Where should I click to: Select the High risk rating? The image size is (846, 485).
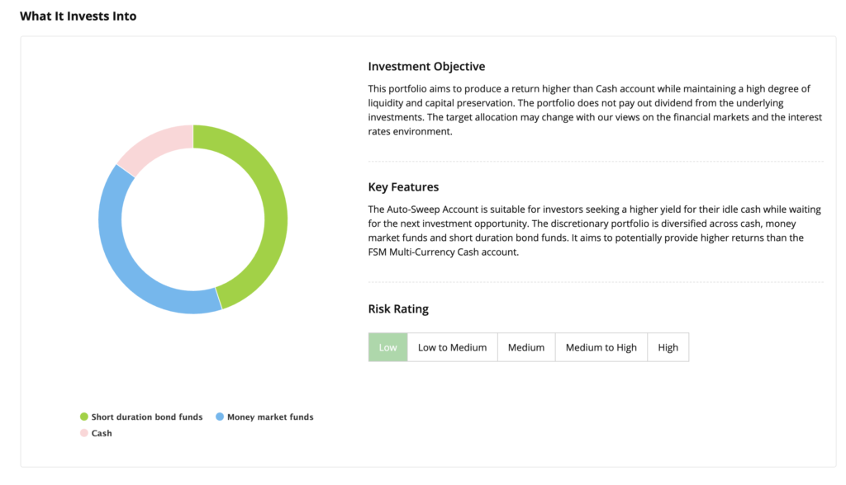668,347
